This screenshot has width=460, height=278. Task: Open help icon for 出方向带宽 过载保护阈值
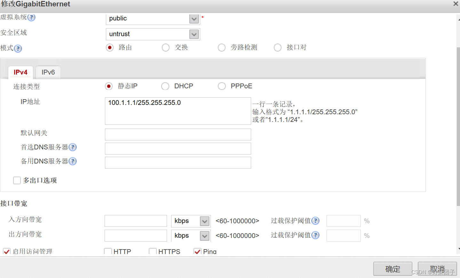click(x=315, y=235)
